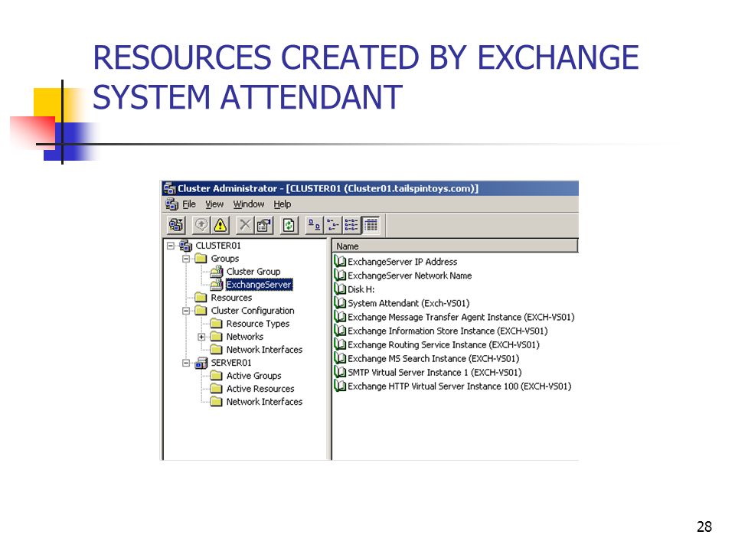
Task: Select 'Exchange Routing Service Instance' text
Action: pos(417,345)
